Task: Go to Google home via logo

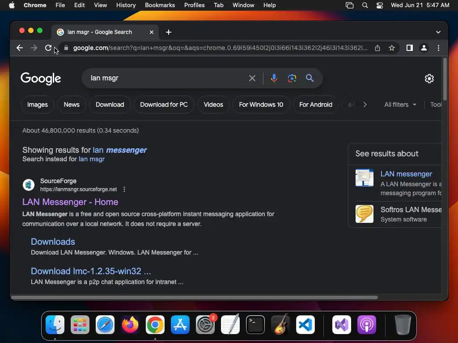Action: (x=41, y=79)
